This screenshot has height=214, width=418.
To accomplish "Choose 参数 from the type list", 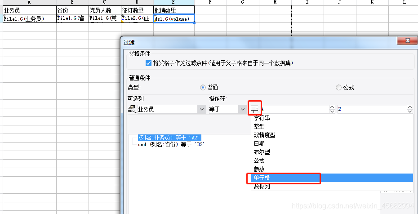I will [x=332, y=169].
